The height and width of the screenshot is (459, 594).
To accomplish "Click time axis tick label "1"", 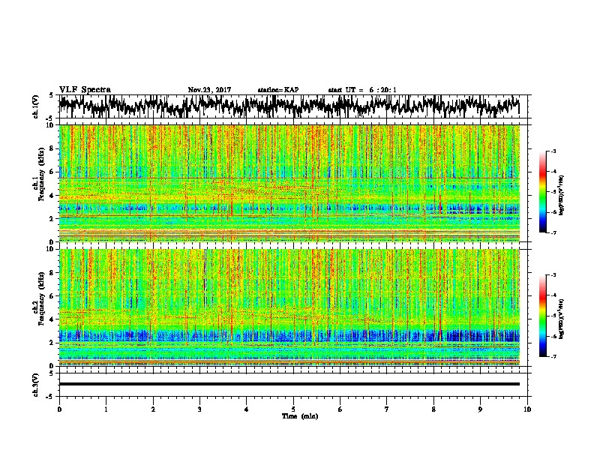I will click(106, 409).
